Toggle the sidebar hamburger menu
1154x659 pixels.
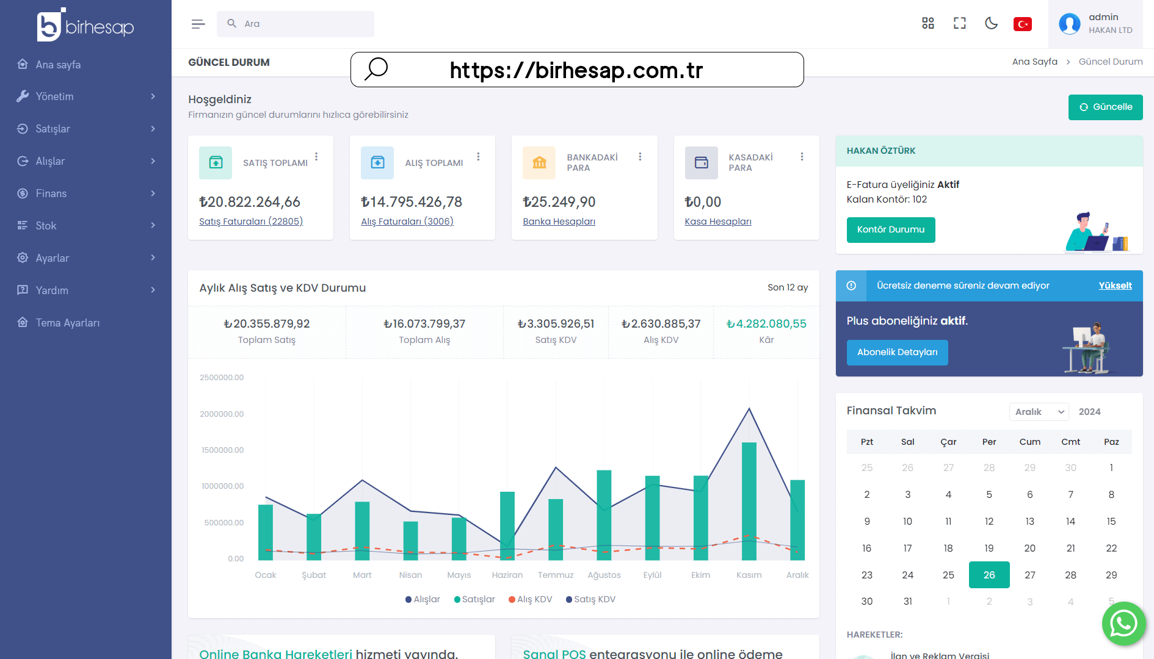click(198, 24)
